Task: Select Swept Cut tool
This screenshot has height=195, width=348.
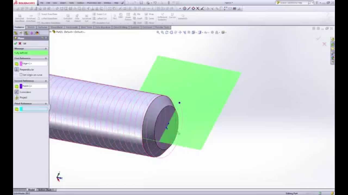Action: [100, 14]
